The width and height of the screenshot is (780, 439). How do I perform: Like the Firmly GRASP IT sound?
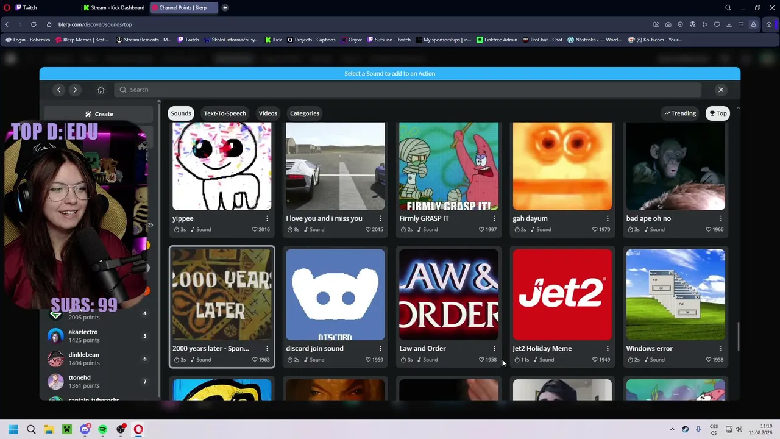pos(482,229)
